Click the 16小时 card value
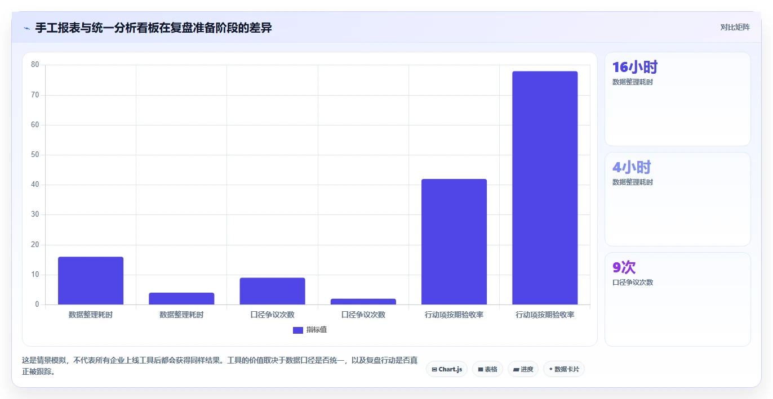 coord(635,67)
